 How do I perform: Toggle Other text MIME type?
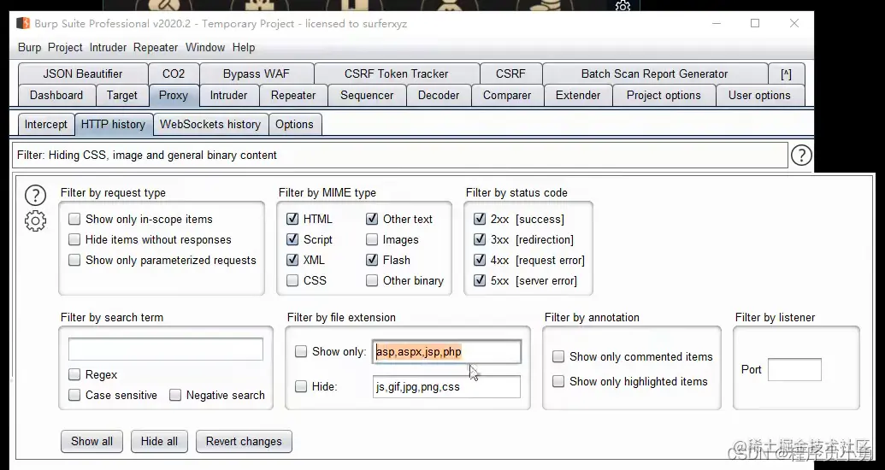pyautogui.click(x=372, y=219)
